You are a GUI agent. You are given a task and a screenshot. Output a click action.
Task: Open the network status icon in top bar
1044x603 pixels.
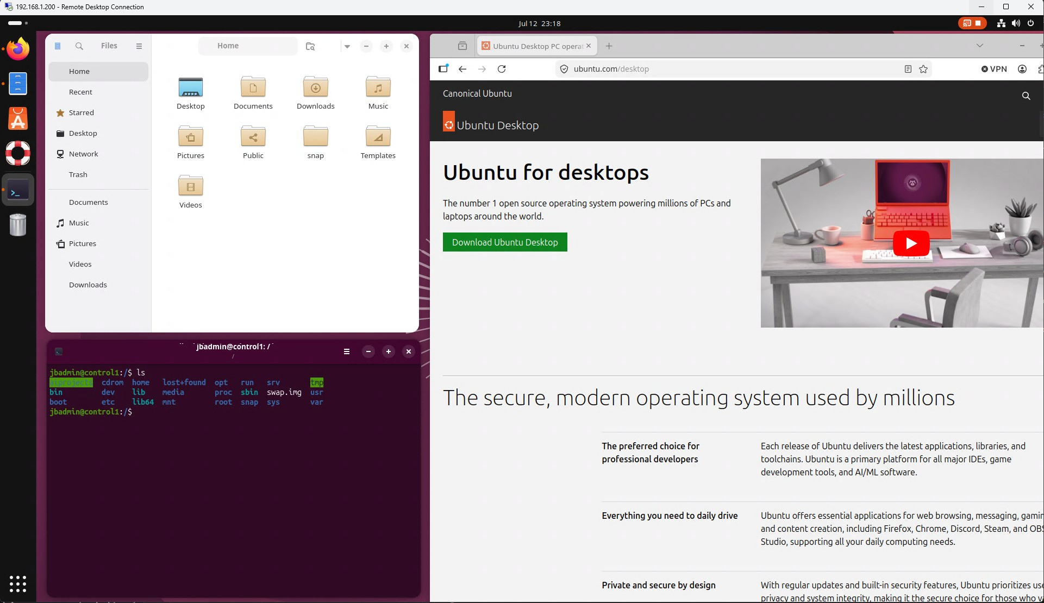(1001, 23)
